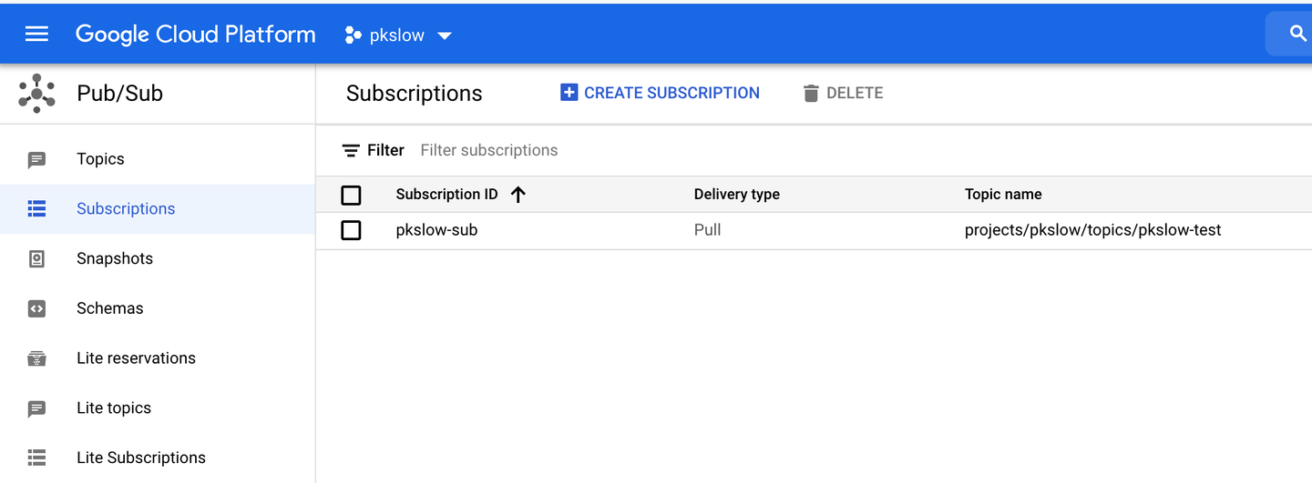Image resolution: width=1312 pixels, height=483 pixels.
Task: Click the search magnifier icon
Action: pyautogui.click(x=1298, y=35)
